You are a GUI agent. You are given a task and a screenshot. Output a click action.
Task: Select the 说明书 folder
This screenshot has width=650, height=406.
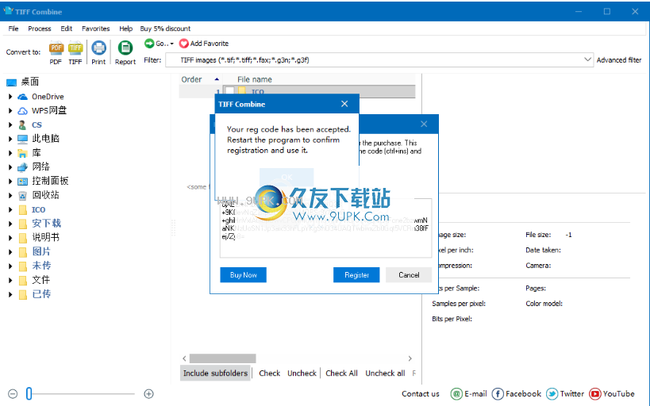tap(45, 238)
